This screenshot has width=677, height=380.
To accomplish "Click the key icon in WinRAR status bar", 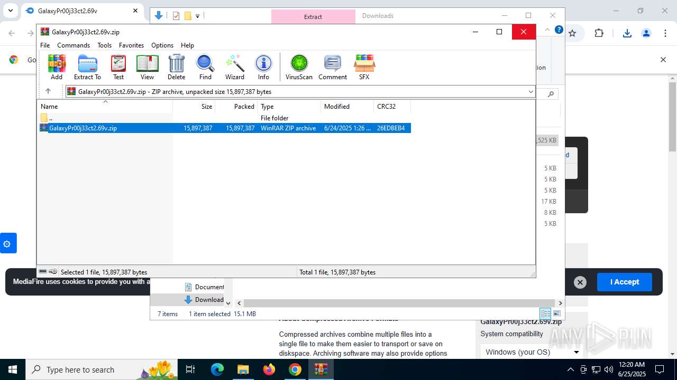I will click(53, 272).
